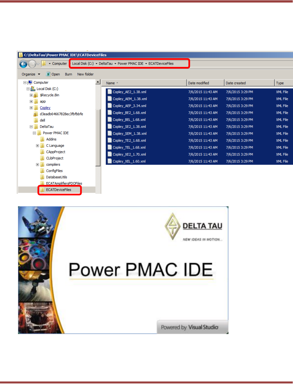The image size is (293, 384).
Task: Select file name Copley_XE2_1.70.xml
Action: tap(129, 154)
